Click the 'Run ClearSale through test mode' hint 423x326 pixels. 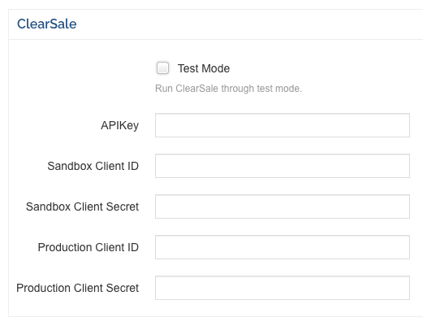[x=228, y=89]
